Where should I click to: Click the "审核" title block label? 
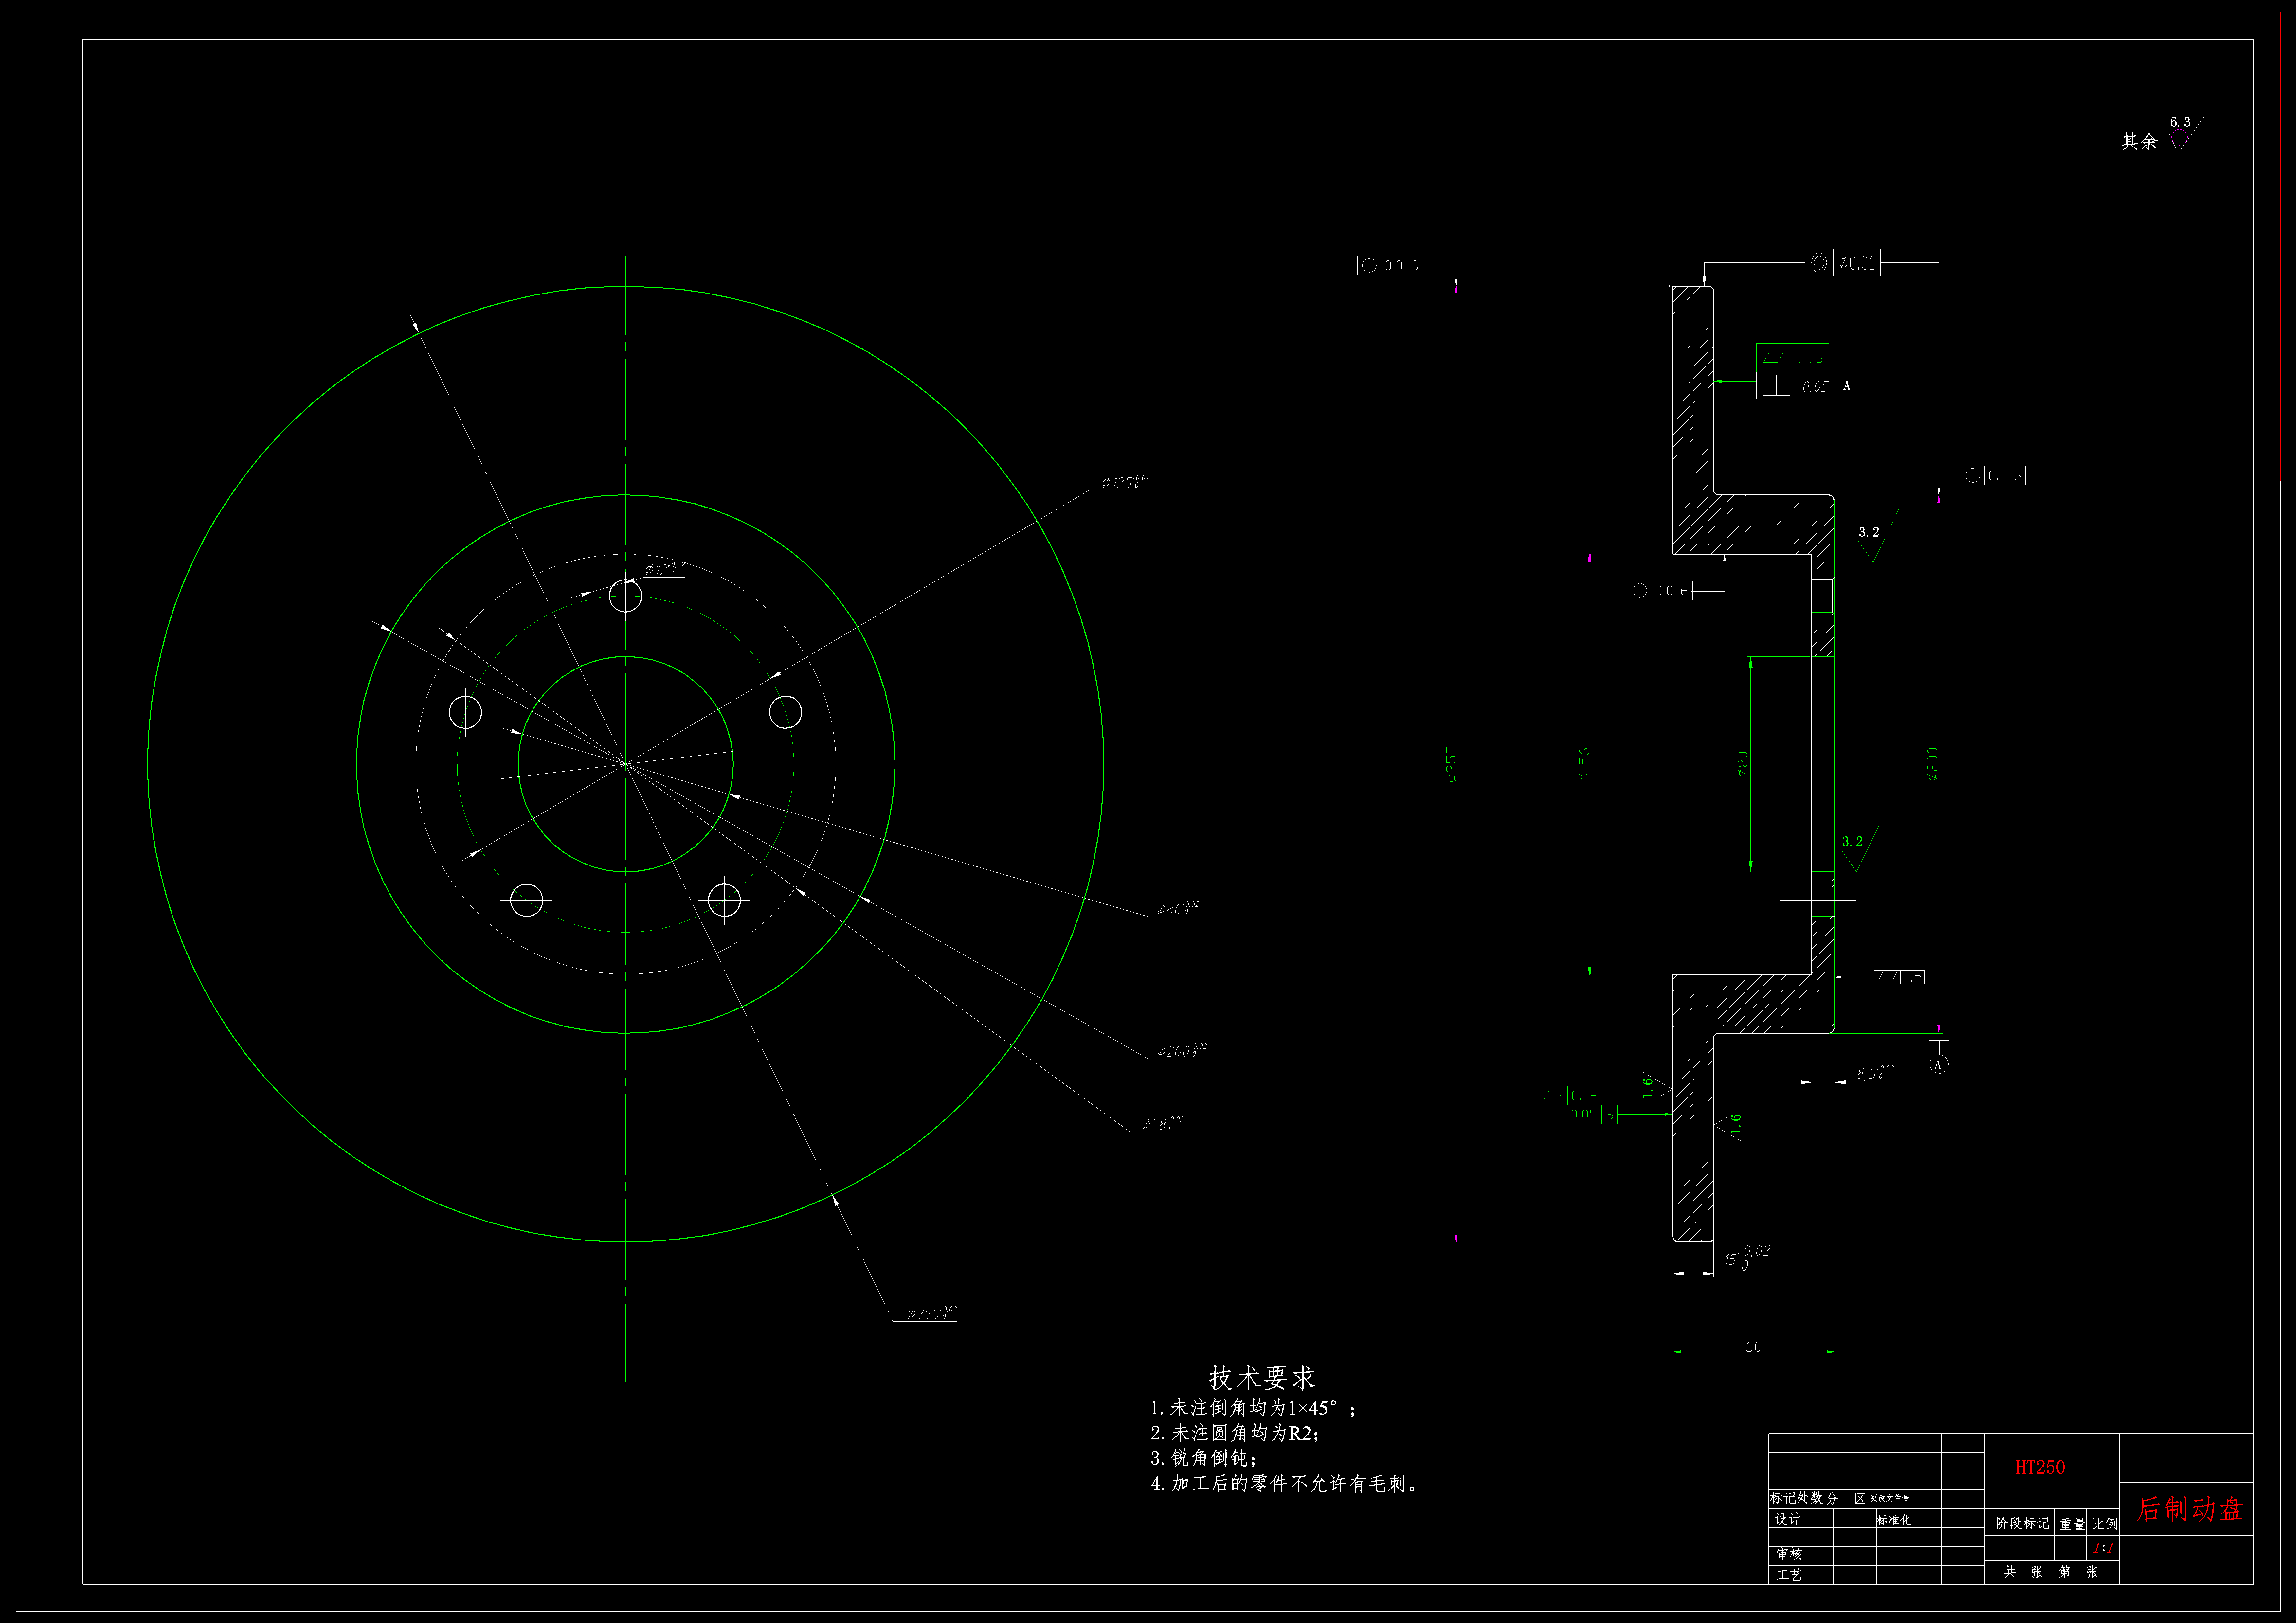1789,1554
